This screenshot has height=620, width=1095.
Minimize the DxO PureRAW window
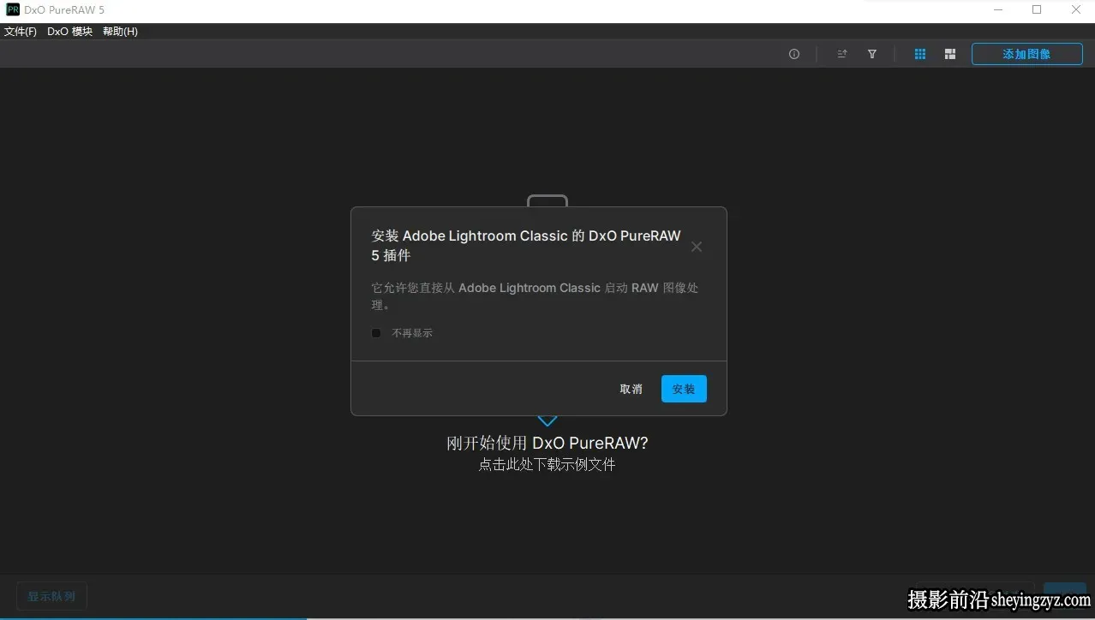pos(998,10)
